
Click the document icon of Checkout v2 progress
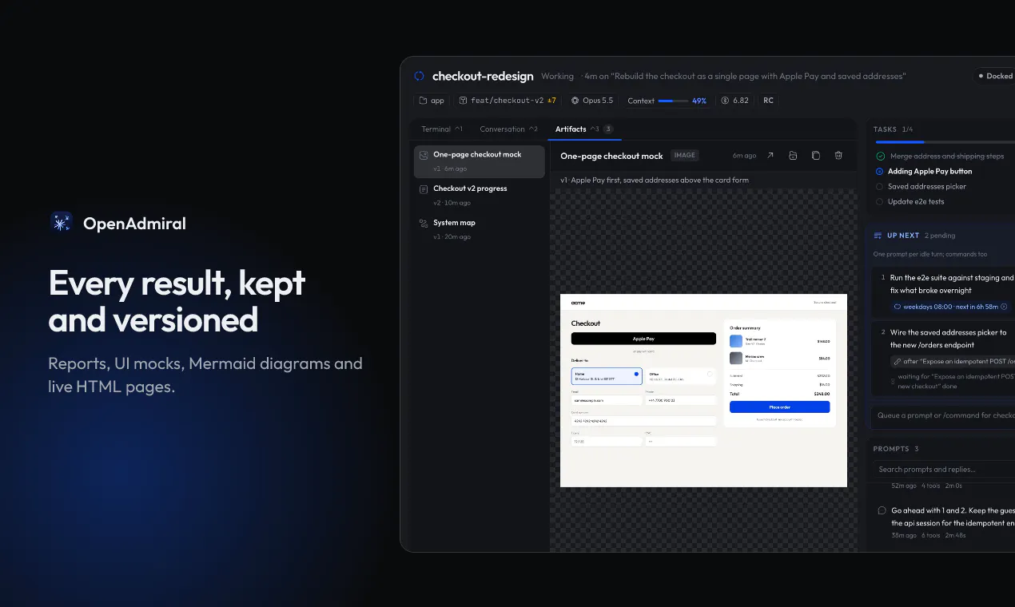[x=424, y=189]
